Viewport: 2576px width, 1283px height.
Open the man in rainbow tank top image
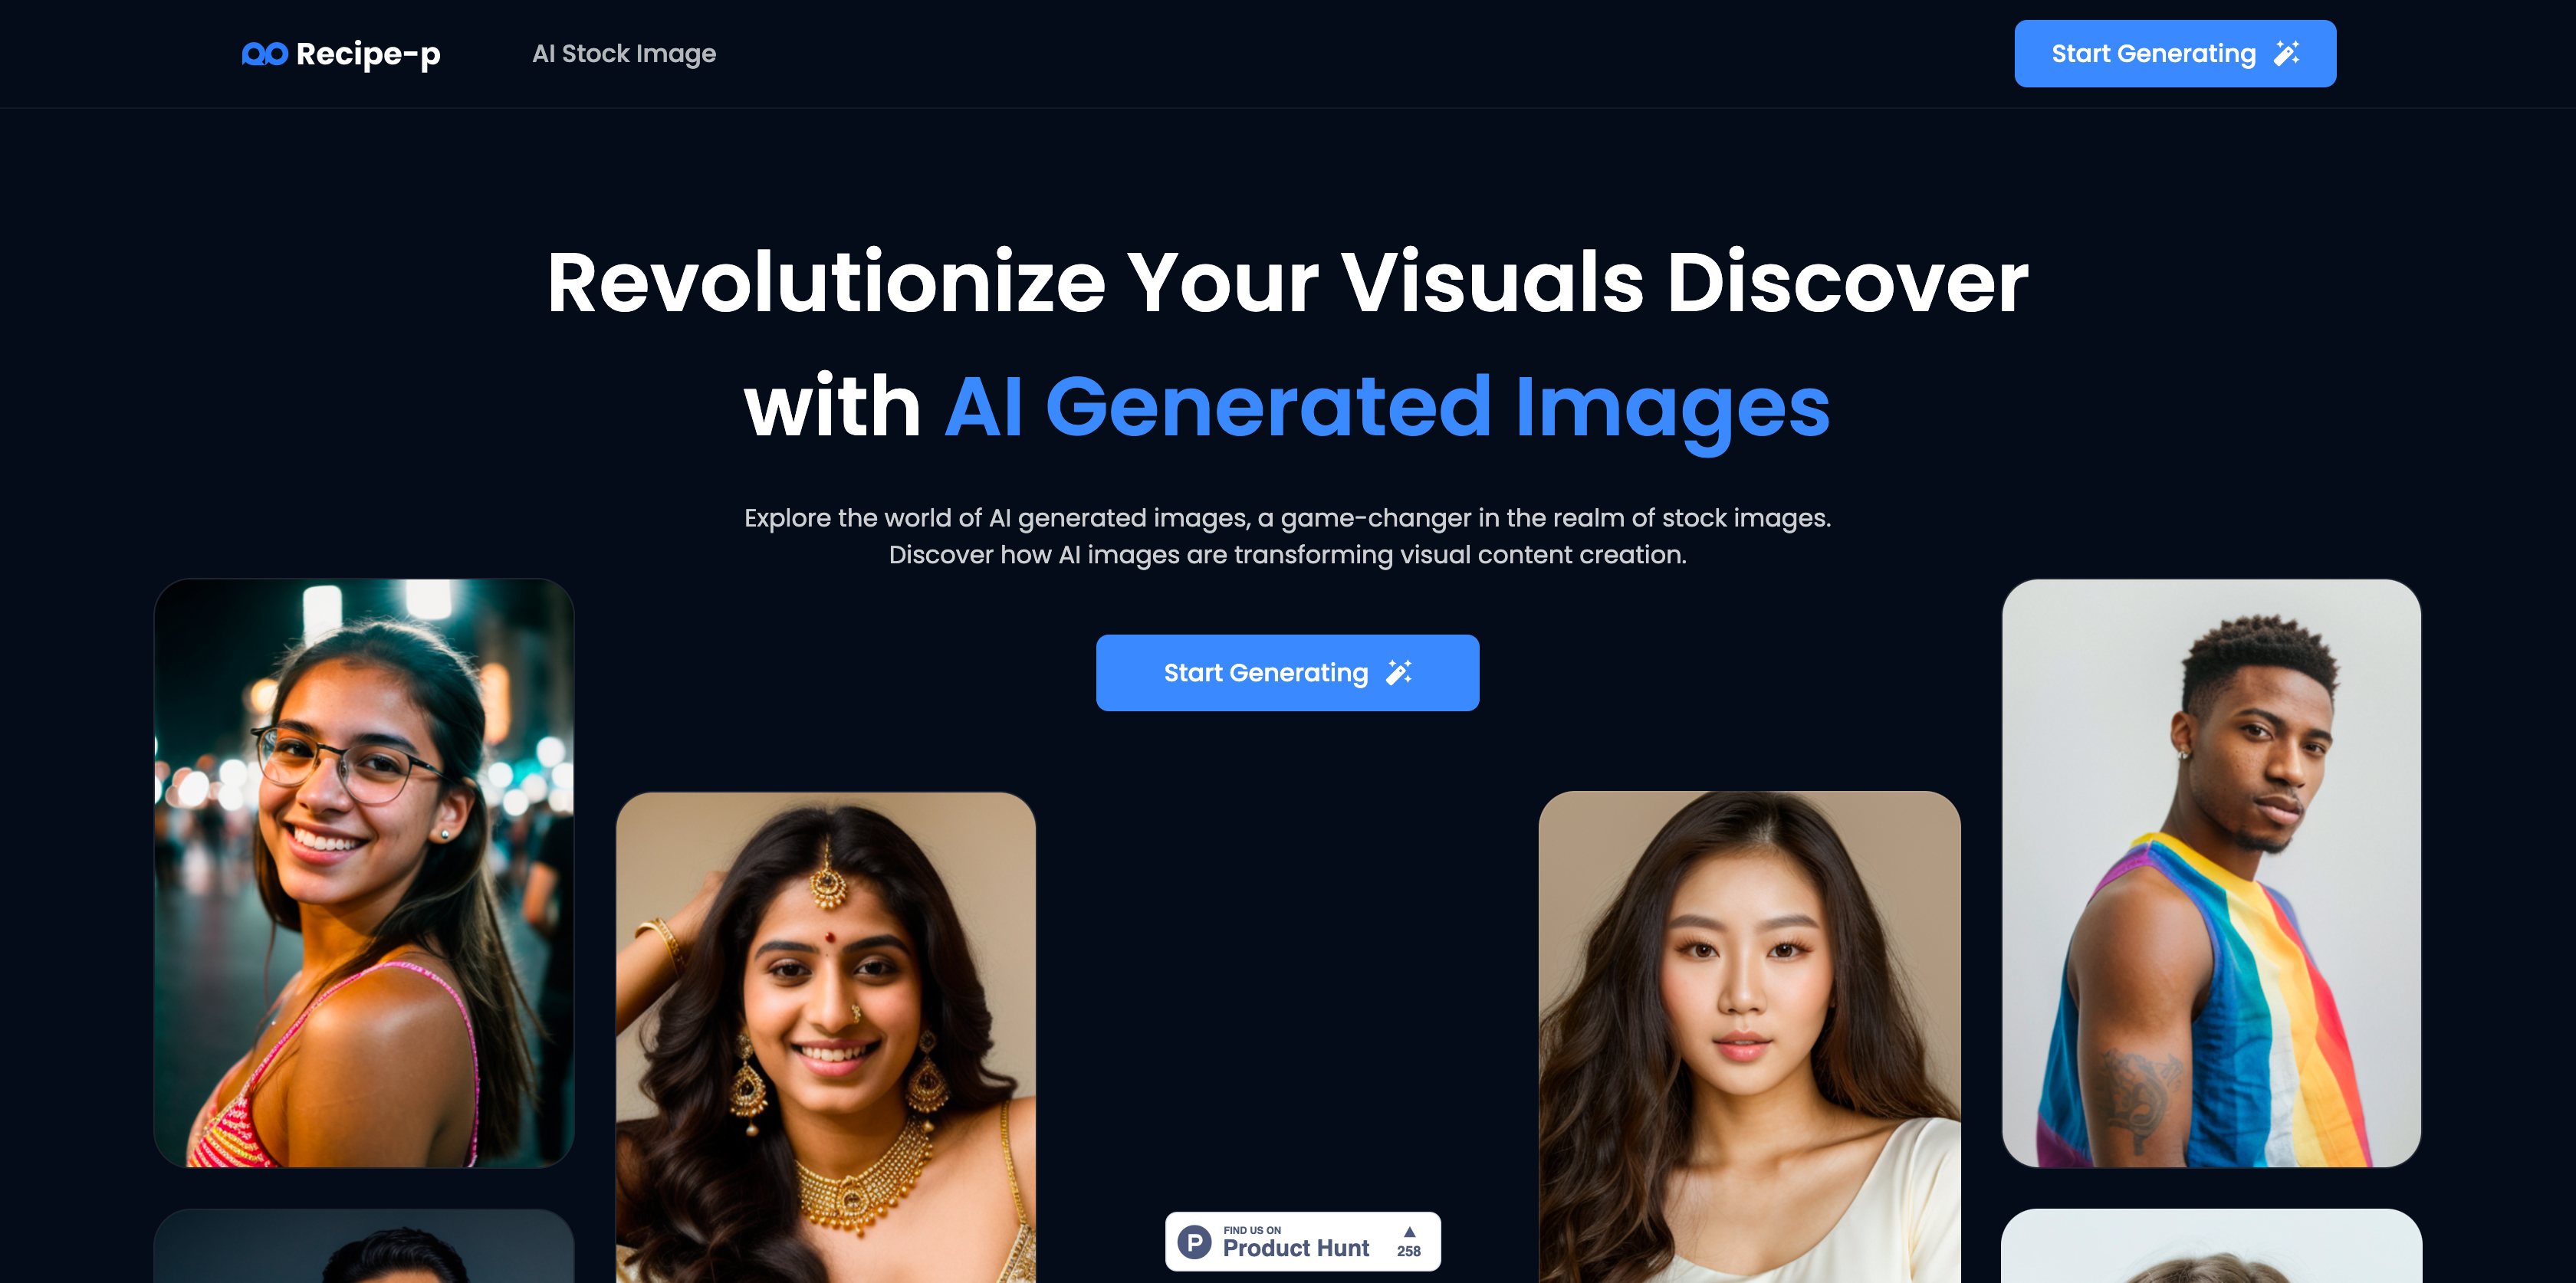pyautogui.click(x=2211, y=873)
